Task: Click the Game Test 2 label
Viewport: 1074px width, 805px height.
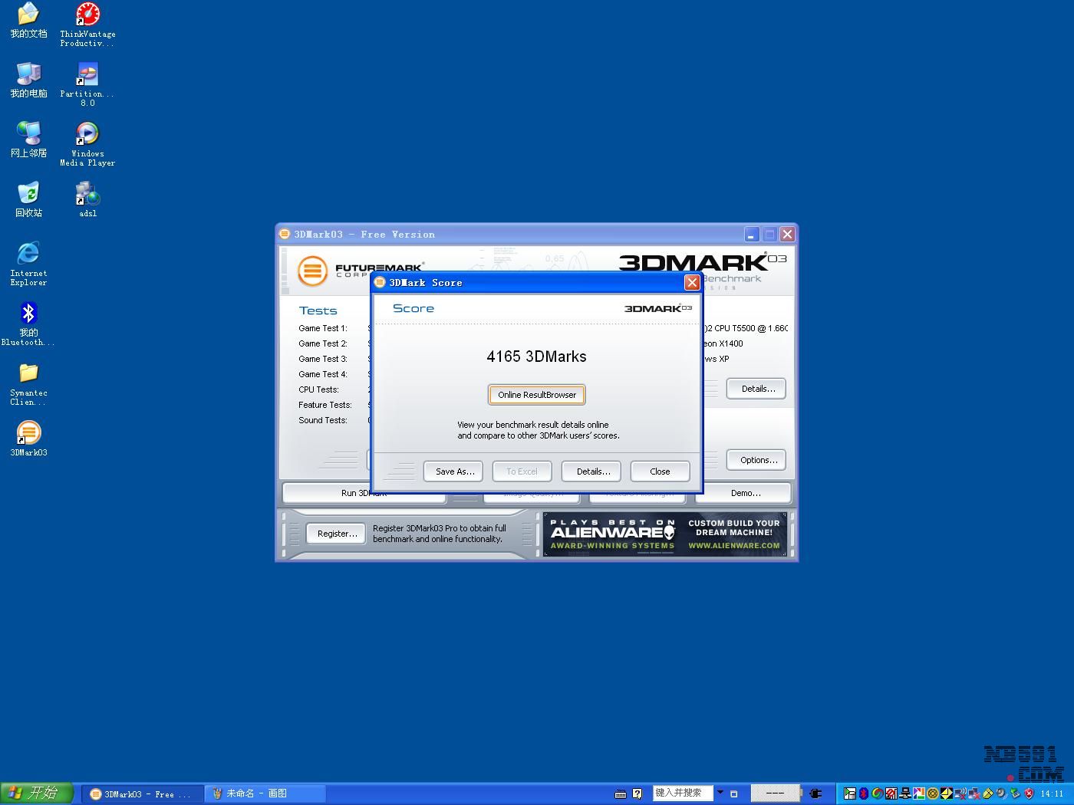Action: (x=323, y=343)
